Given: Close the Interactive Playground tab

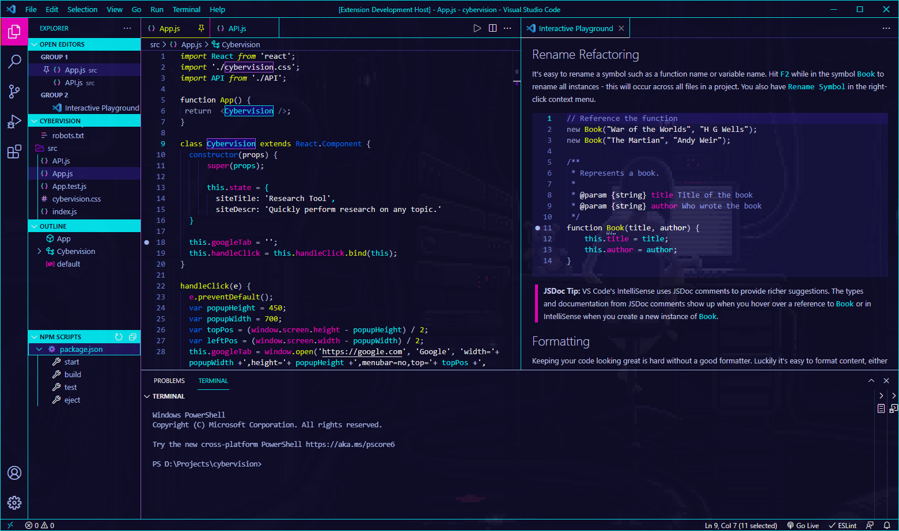Looking at the screenshot, I should point(621,28).
